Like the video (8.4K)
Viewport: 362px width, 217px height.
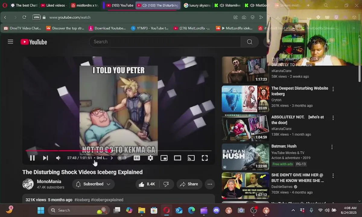coord(147,184)
